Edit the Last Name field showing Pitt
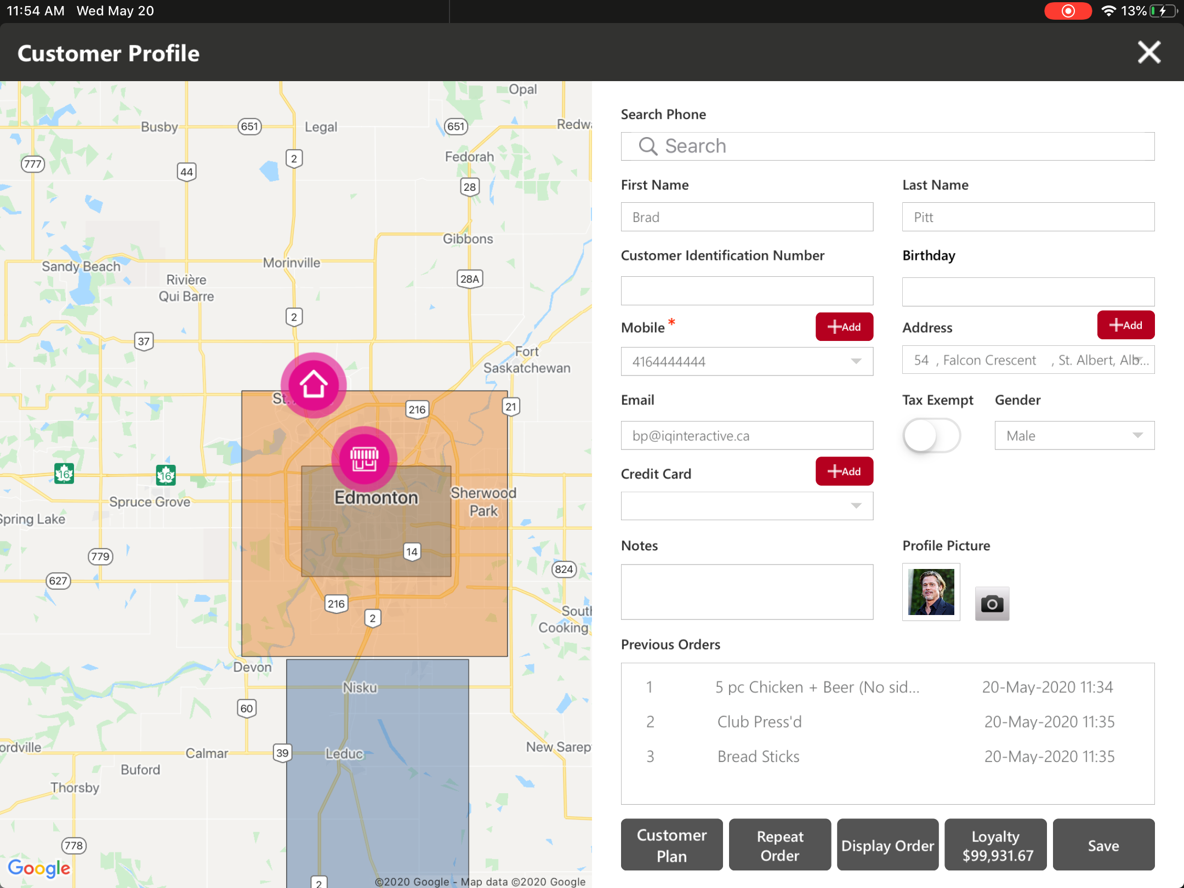 1028,217
